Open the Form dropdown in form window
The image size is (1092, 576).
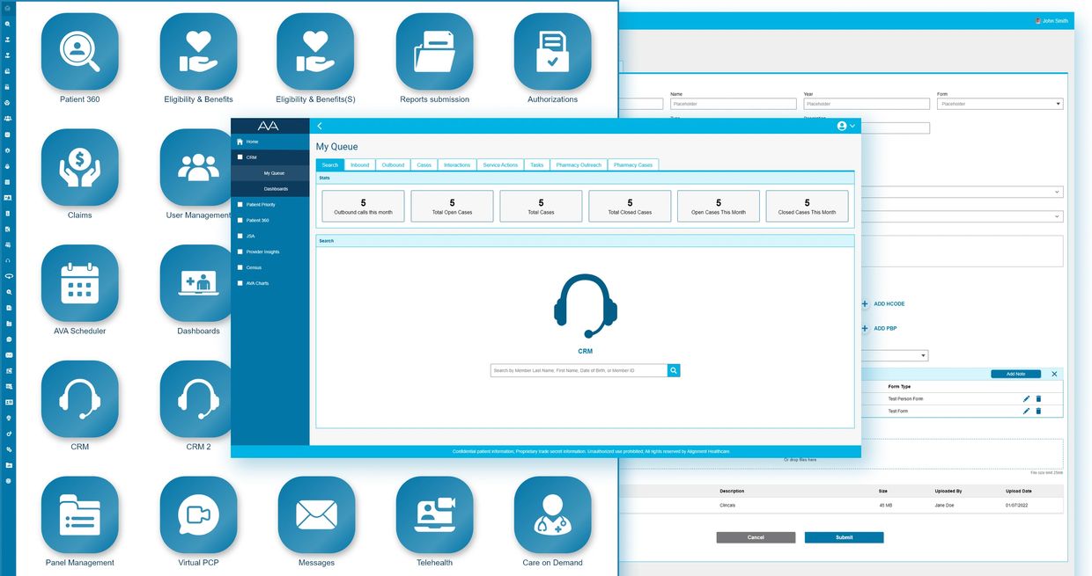click(1000, 104)
